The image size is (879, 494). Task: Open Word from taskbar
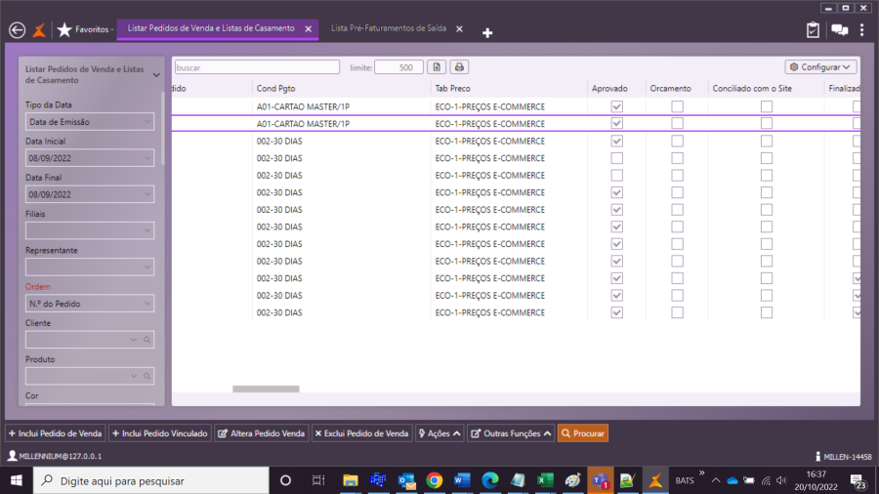462,480
